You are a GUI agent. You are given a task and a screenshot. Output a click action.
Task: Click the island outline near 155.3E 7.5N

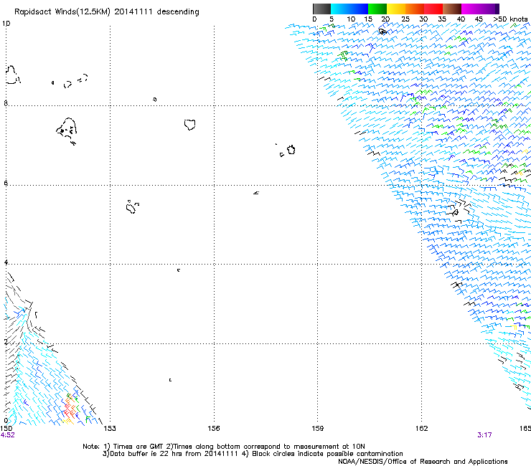coord(189,124)
